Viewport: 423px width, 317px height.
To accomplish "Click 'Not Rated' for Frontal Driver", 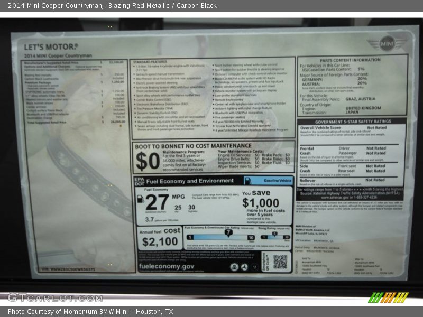I will click(x=376, y=148).
